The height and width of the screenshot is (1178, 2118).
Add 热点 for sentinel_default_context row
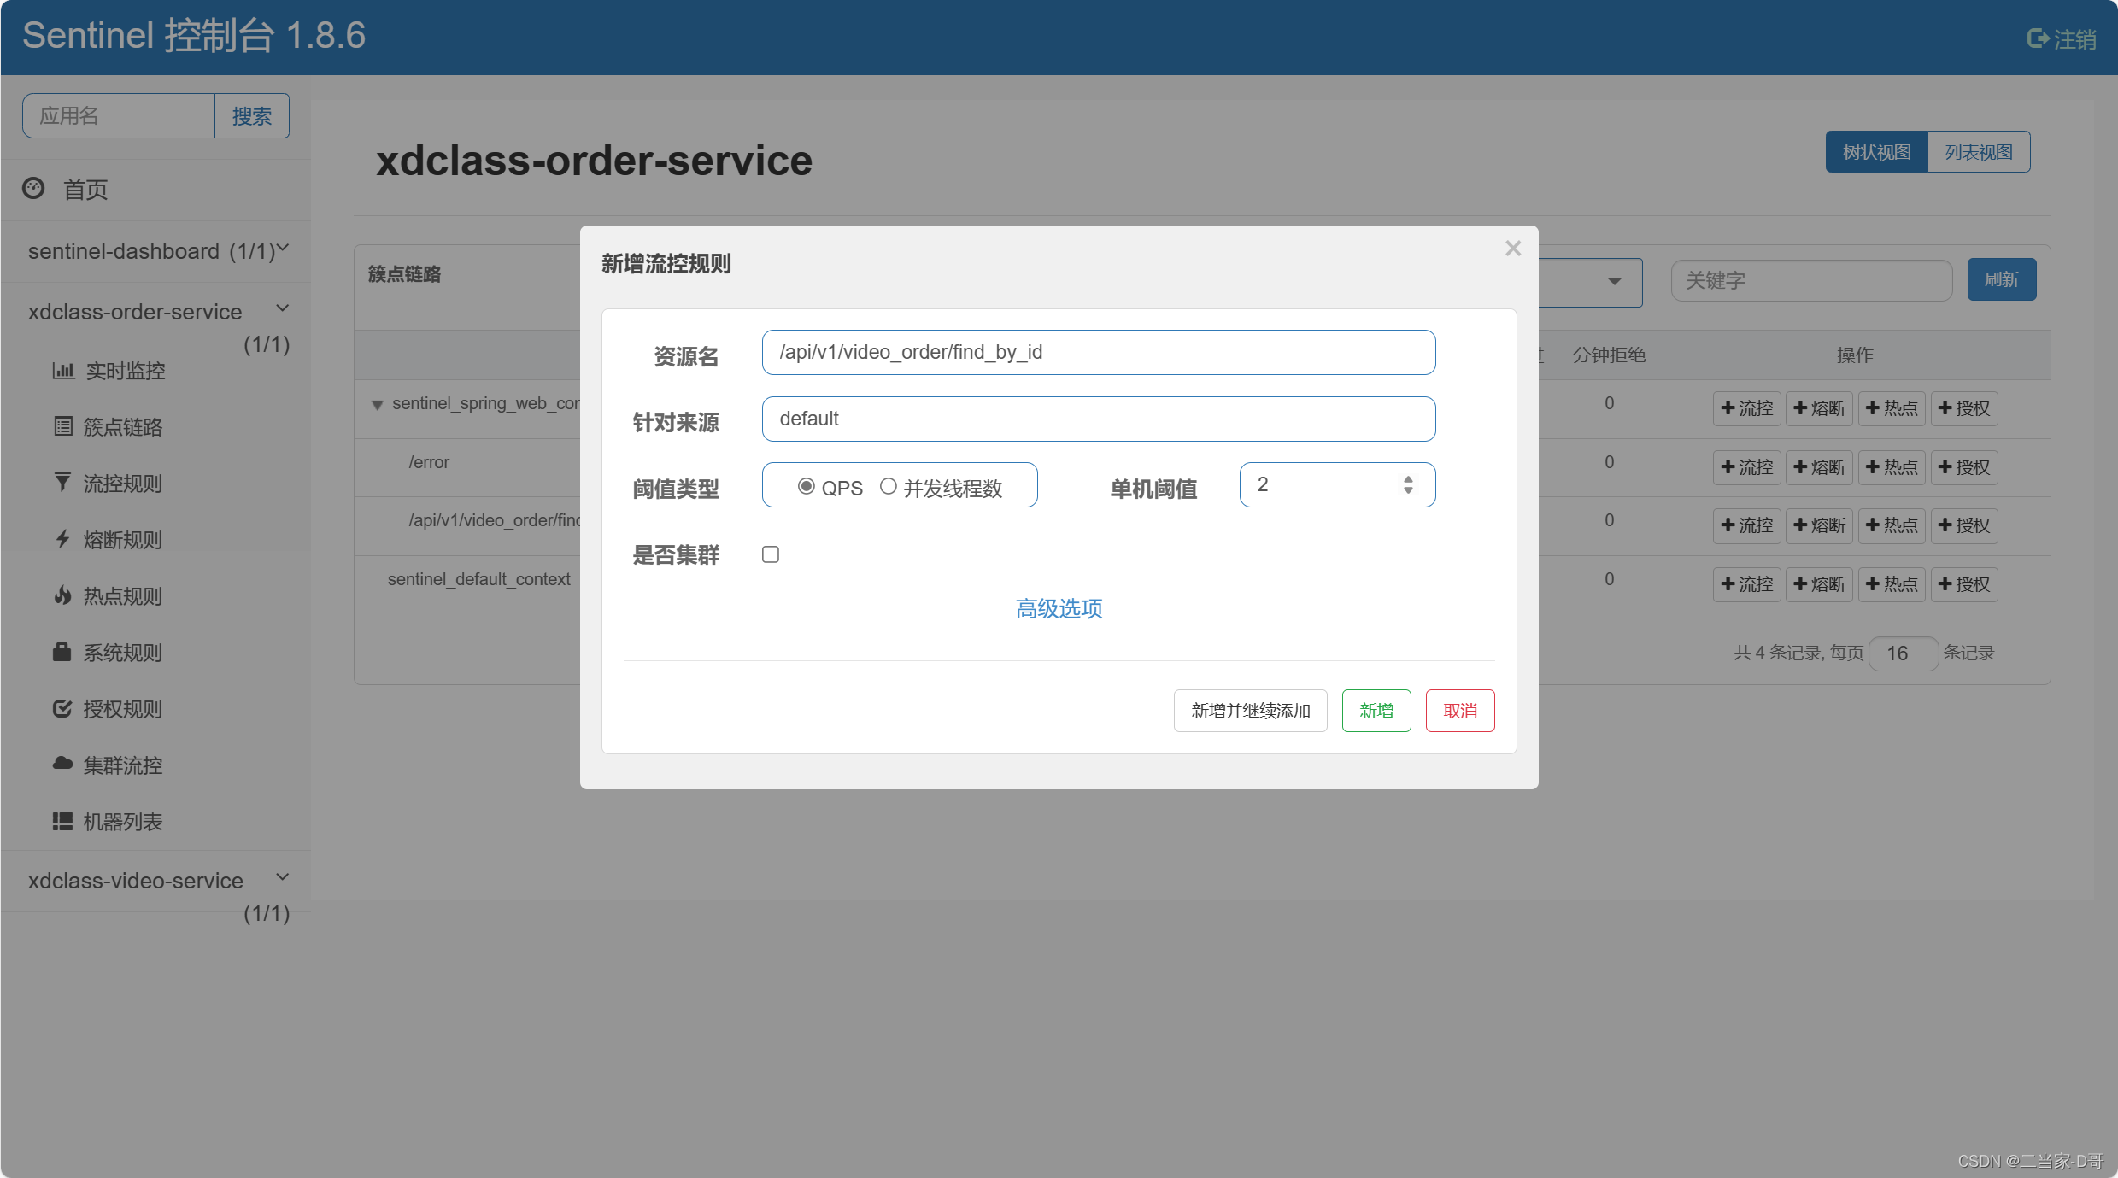click(1892, 584)
